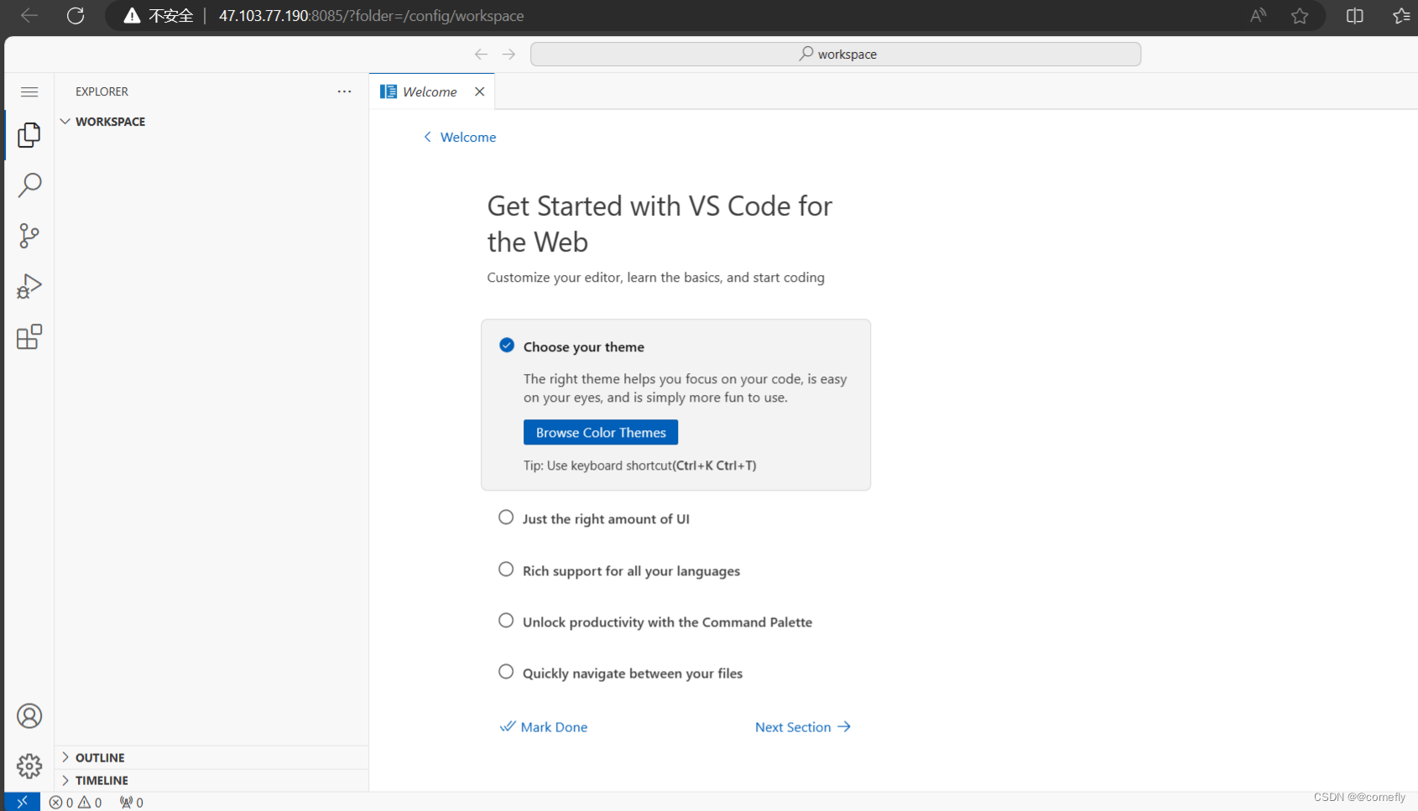
Task: Open the hamburger application menu
Action: pyautogui.click(x=29, y=91)
